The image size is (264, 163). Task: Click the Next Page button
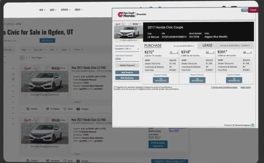37,57
